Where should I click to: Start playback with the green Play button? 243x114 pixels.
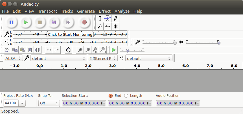(x=26, y=23)
